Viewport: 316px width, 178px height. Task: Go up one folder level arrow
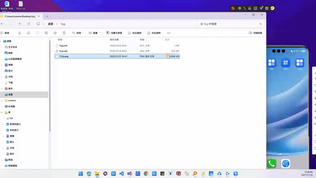[x=19, y=24]
